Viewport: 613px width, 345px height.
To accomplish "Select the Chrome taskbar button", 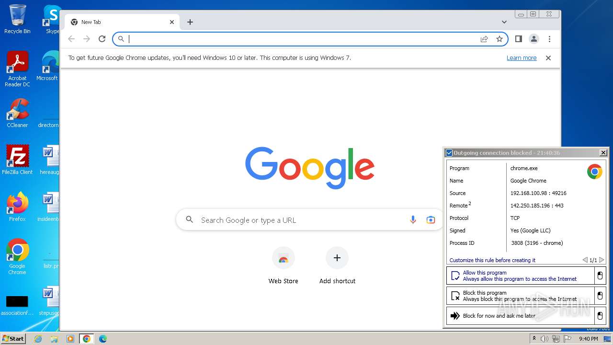I will pyautogui.click(x=86, y=339).
